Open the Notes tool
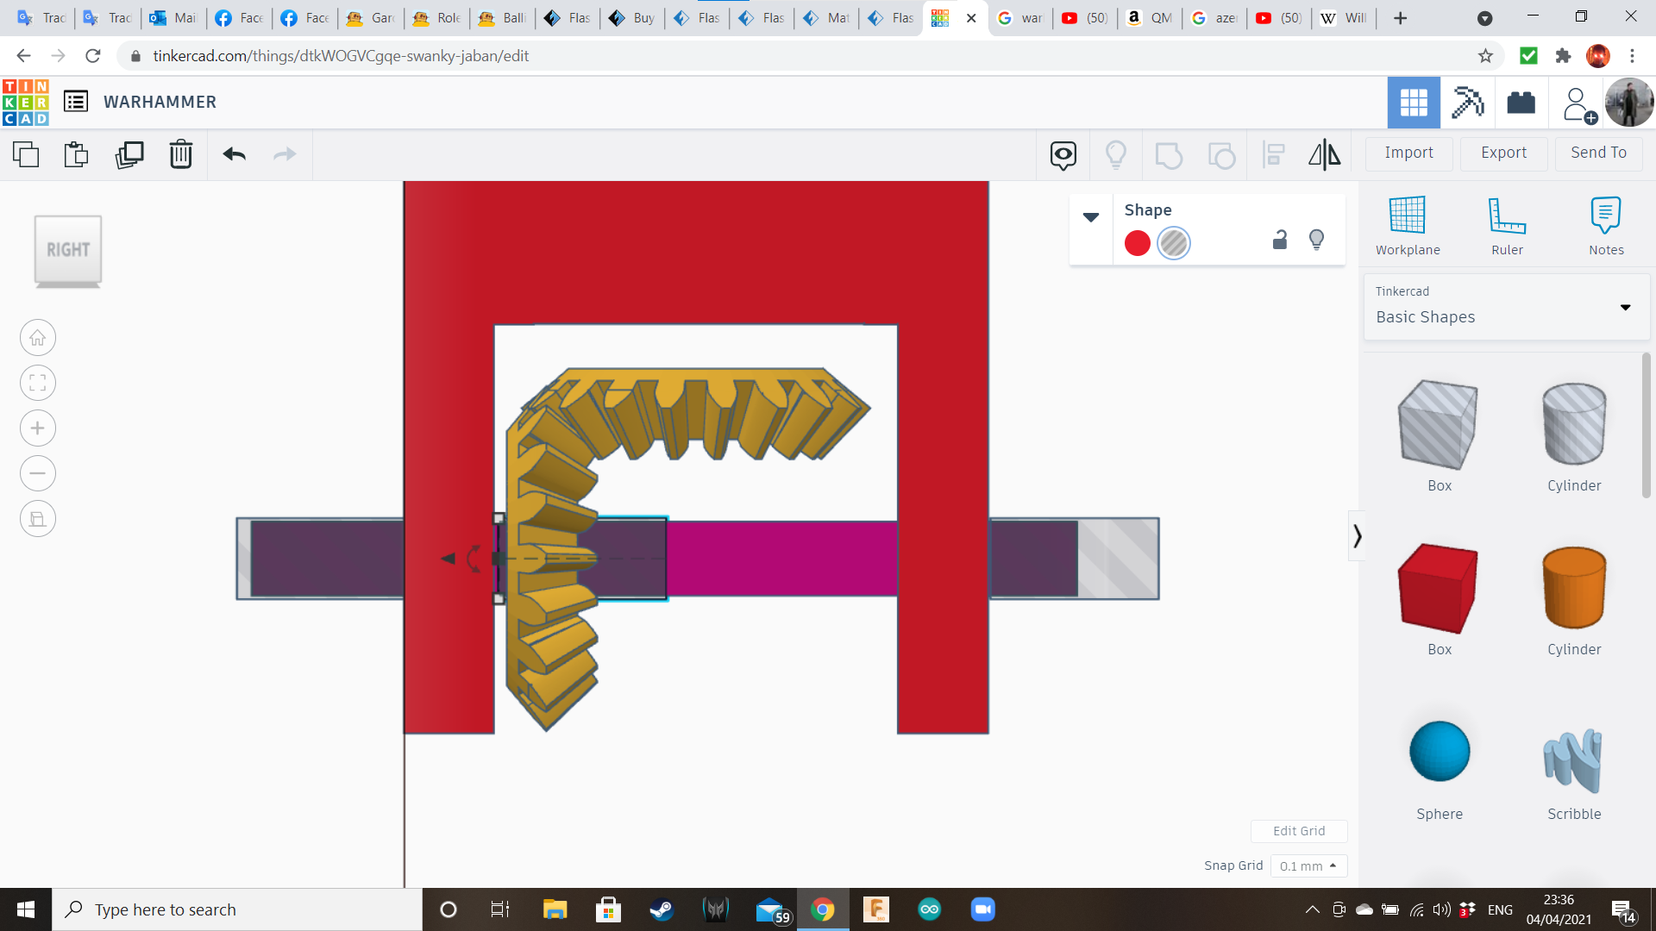1656x931 pixels. (x=1606, y=224)
